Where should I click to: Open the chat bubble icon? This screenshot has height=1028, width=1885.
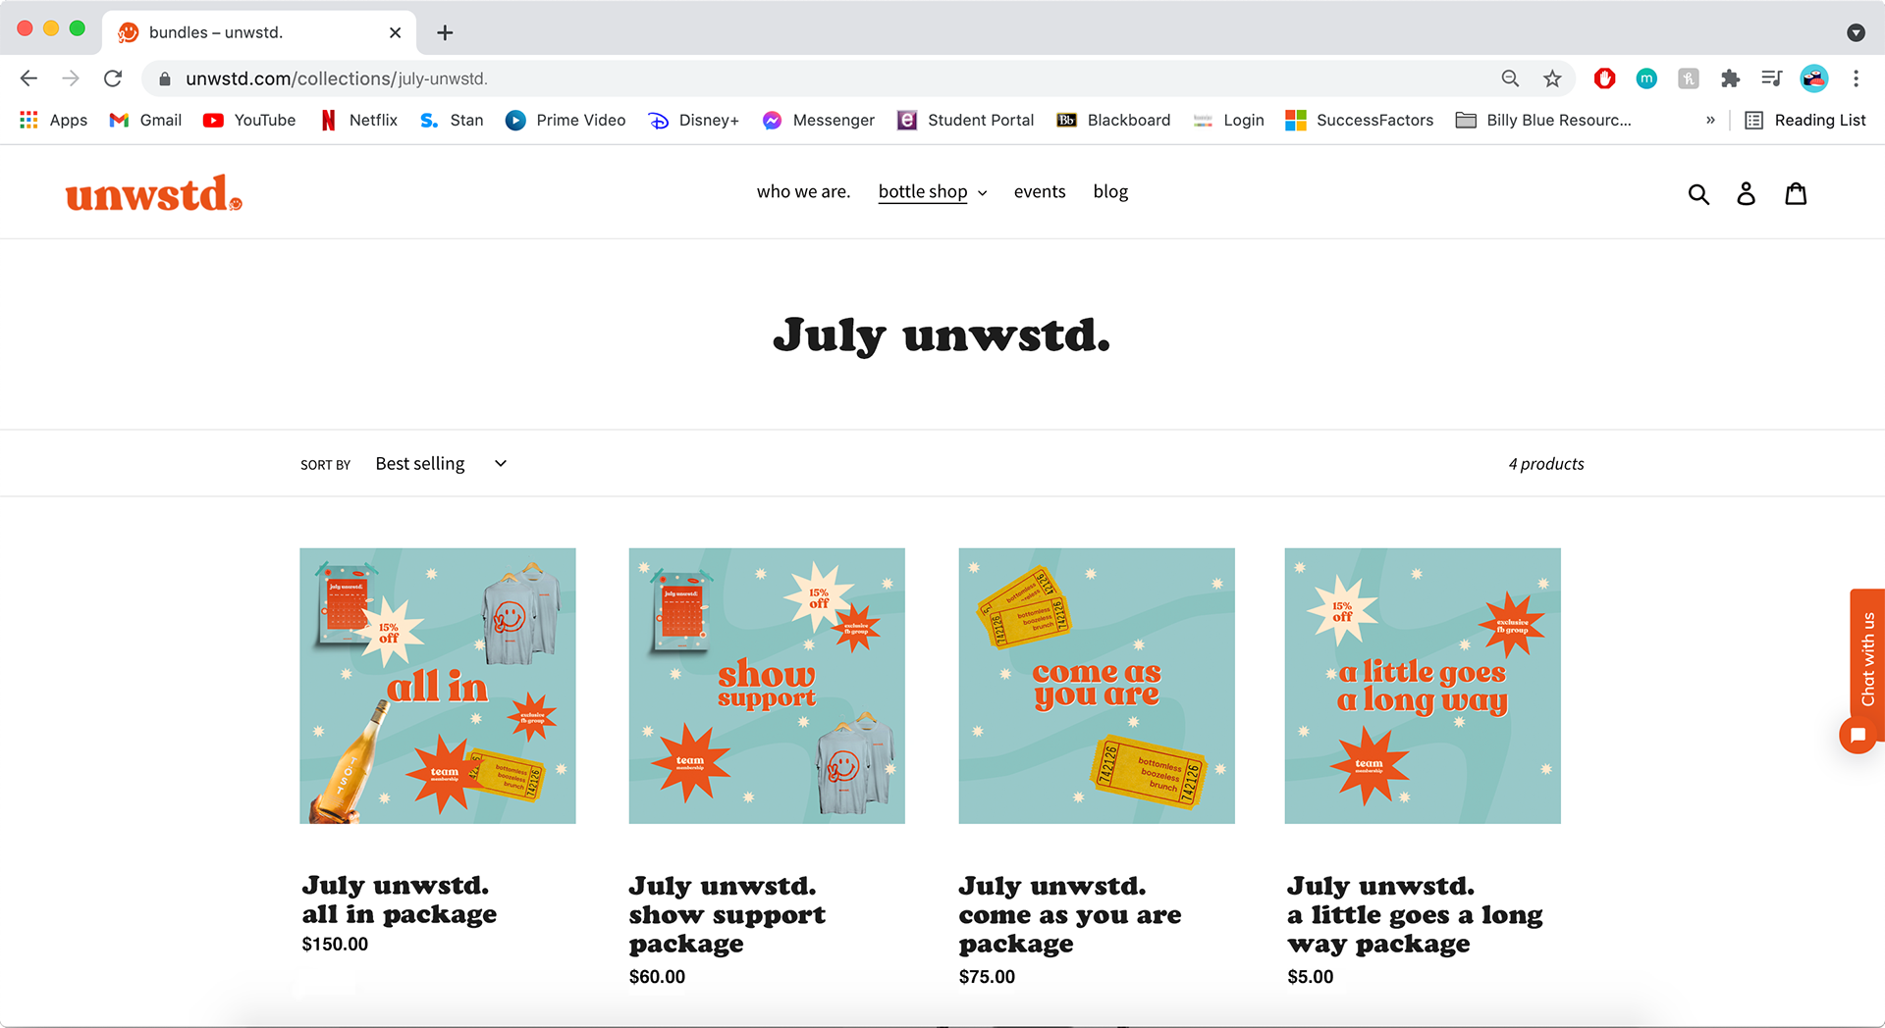[1858, 735]
